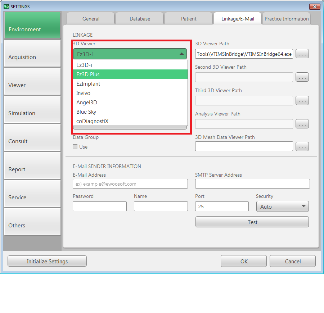Browse for the Analysis Viewer Path
This screenshot has width=324, height=313.
click(x=302, y=124)
